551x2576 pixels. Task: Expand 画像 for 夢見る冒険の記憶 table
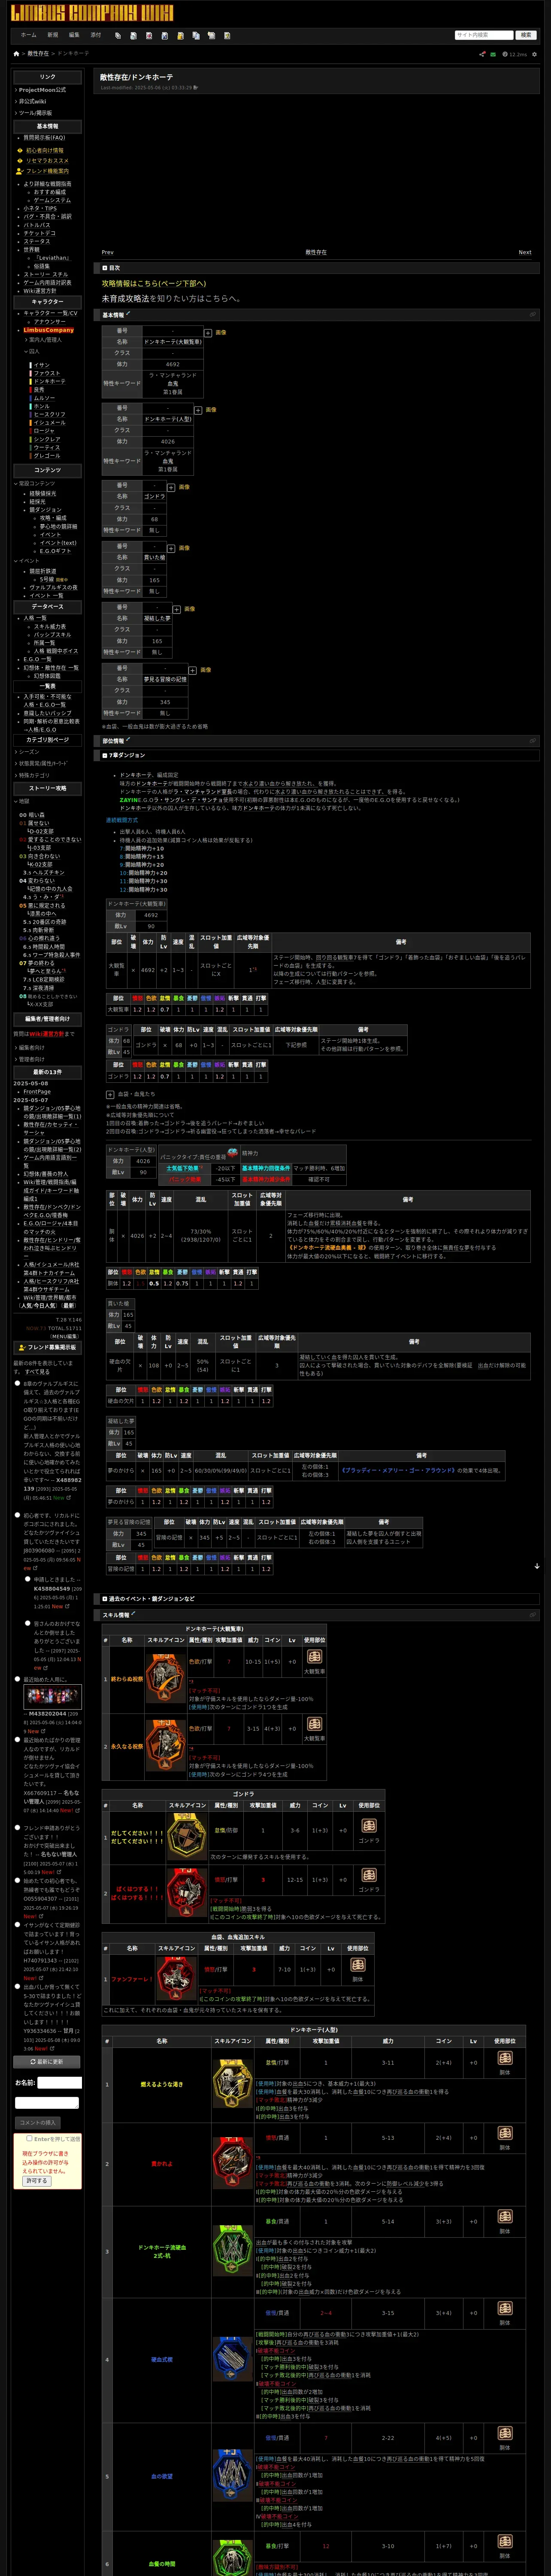coord(193,670)
